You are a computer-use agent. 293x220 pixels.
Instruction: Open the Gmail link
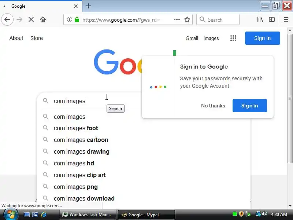point(192,38)
